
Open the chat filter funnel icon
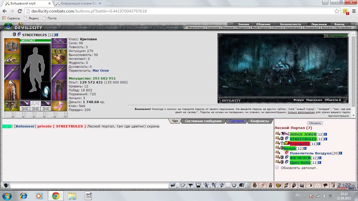pos(191,185)
